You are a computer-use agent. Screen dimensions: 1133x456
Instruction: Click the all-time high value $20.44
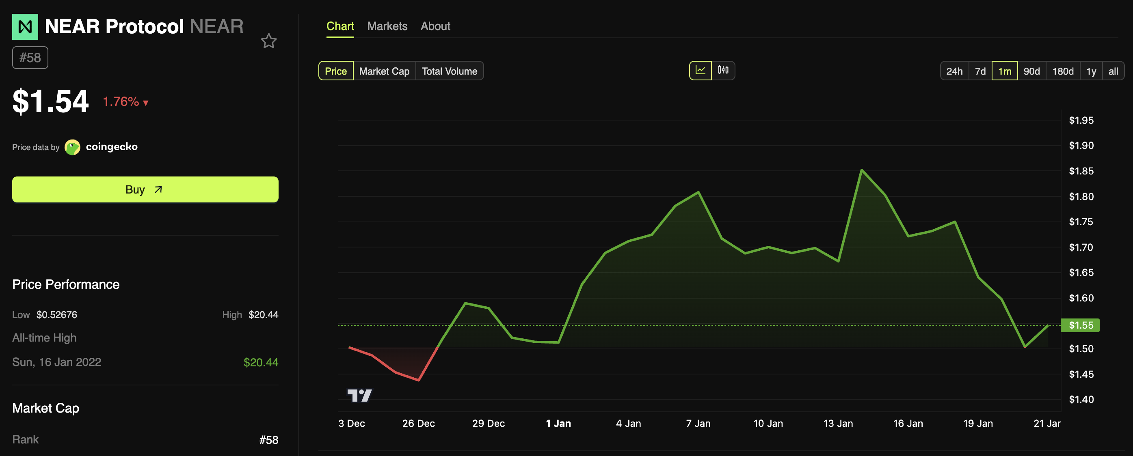[x=261, y=362]
